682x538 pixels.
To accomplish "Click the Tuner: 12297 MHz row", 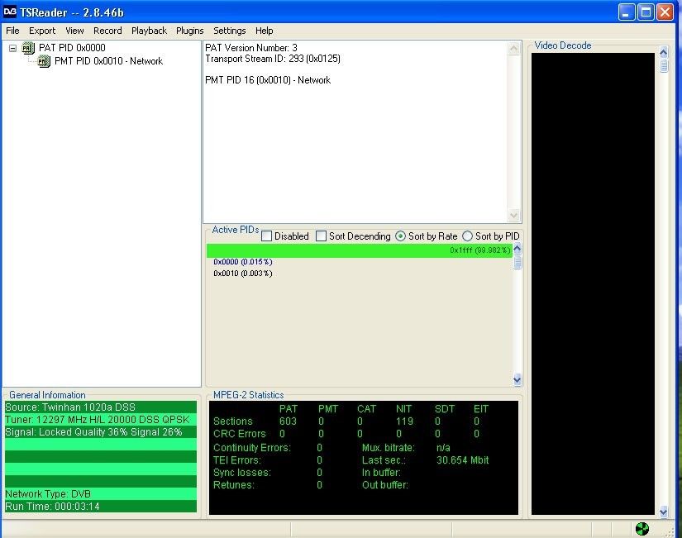I will click(101, 420).
